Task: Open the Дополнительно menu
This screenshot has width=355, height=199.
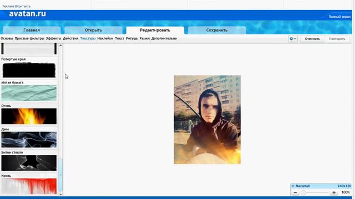Action: pos(164,39)
